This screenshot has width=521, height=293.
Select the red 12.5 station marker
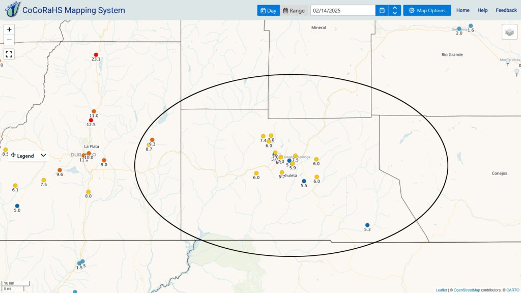pos(91,120)
